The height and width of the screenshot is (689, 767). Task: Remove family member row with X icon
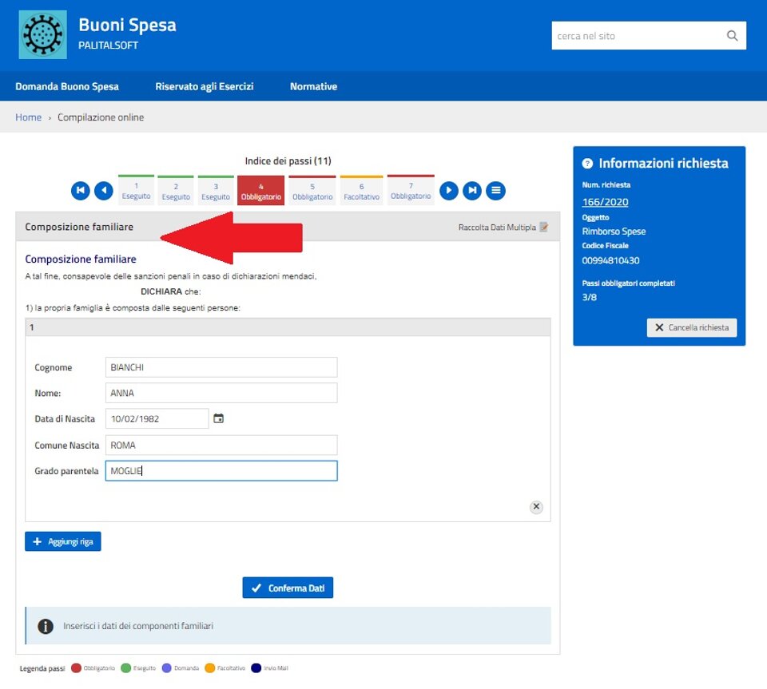tap(536, 507)
